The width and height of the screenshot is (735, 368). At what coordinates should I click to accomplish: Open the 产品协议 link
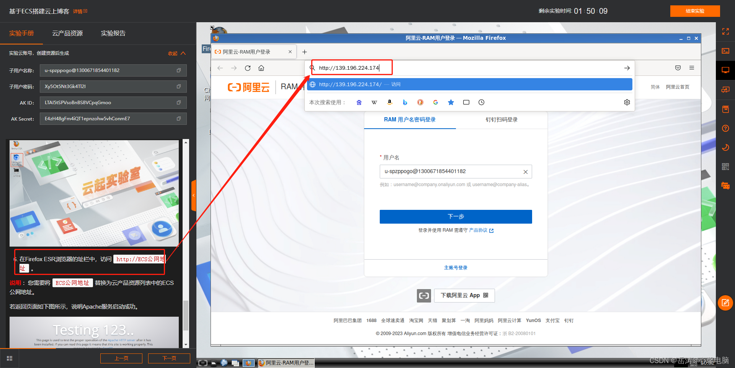(481, 230)
